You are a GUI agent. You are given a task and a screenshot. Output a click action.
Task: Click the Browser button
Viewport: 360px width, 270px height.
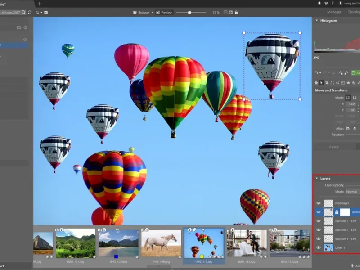(x=144, y=13)
